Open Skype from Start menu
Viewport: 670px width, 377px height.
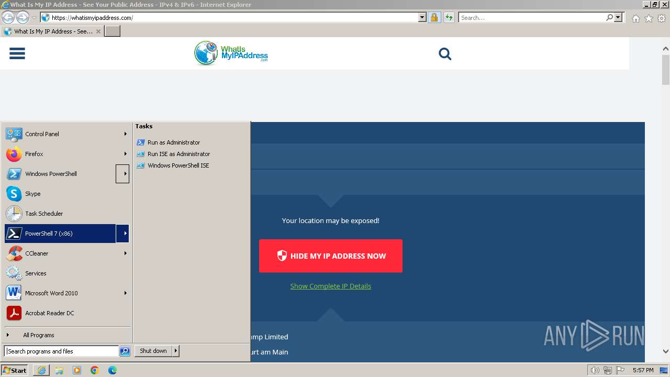click(x=67, y=194)
